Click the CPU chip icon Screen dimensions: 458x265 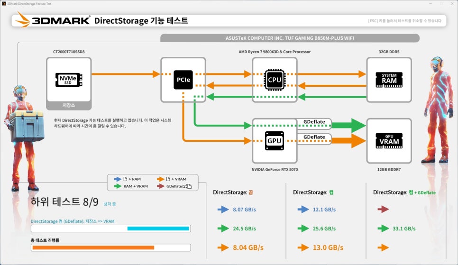[275, 80]
